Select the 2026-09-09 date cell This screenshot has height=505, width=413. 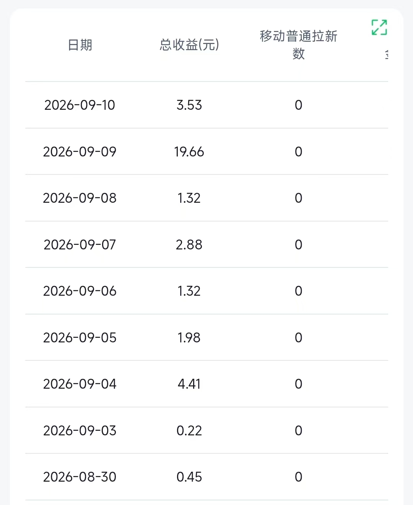pos(80,151)
